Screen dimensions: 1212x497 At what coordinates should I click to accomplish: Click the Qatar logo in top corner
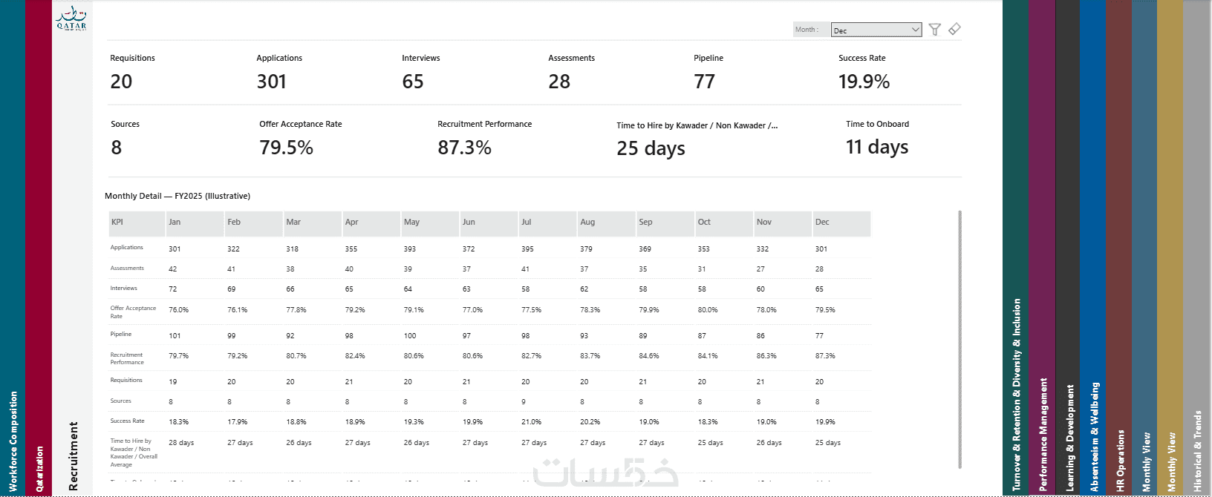click(71, 18)
